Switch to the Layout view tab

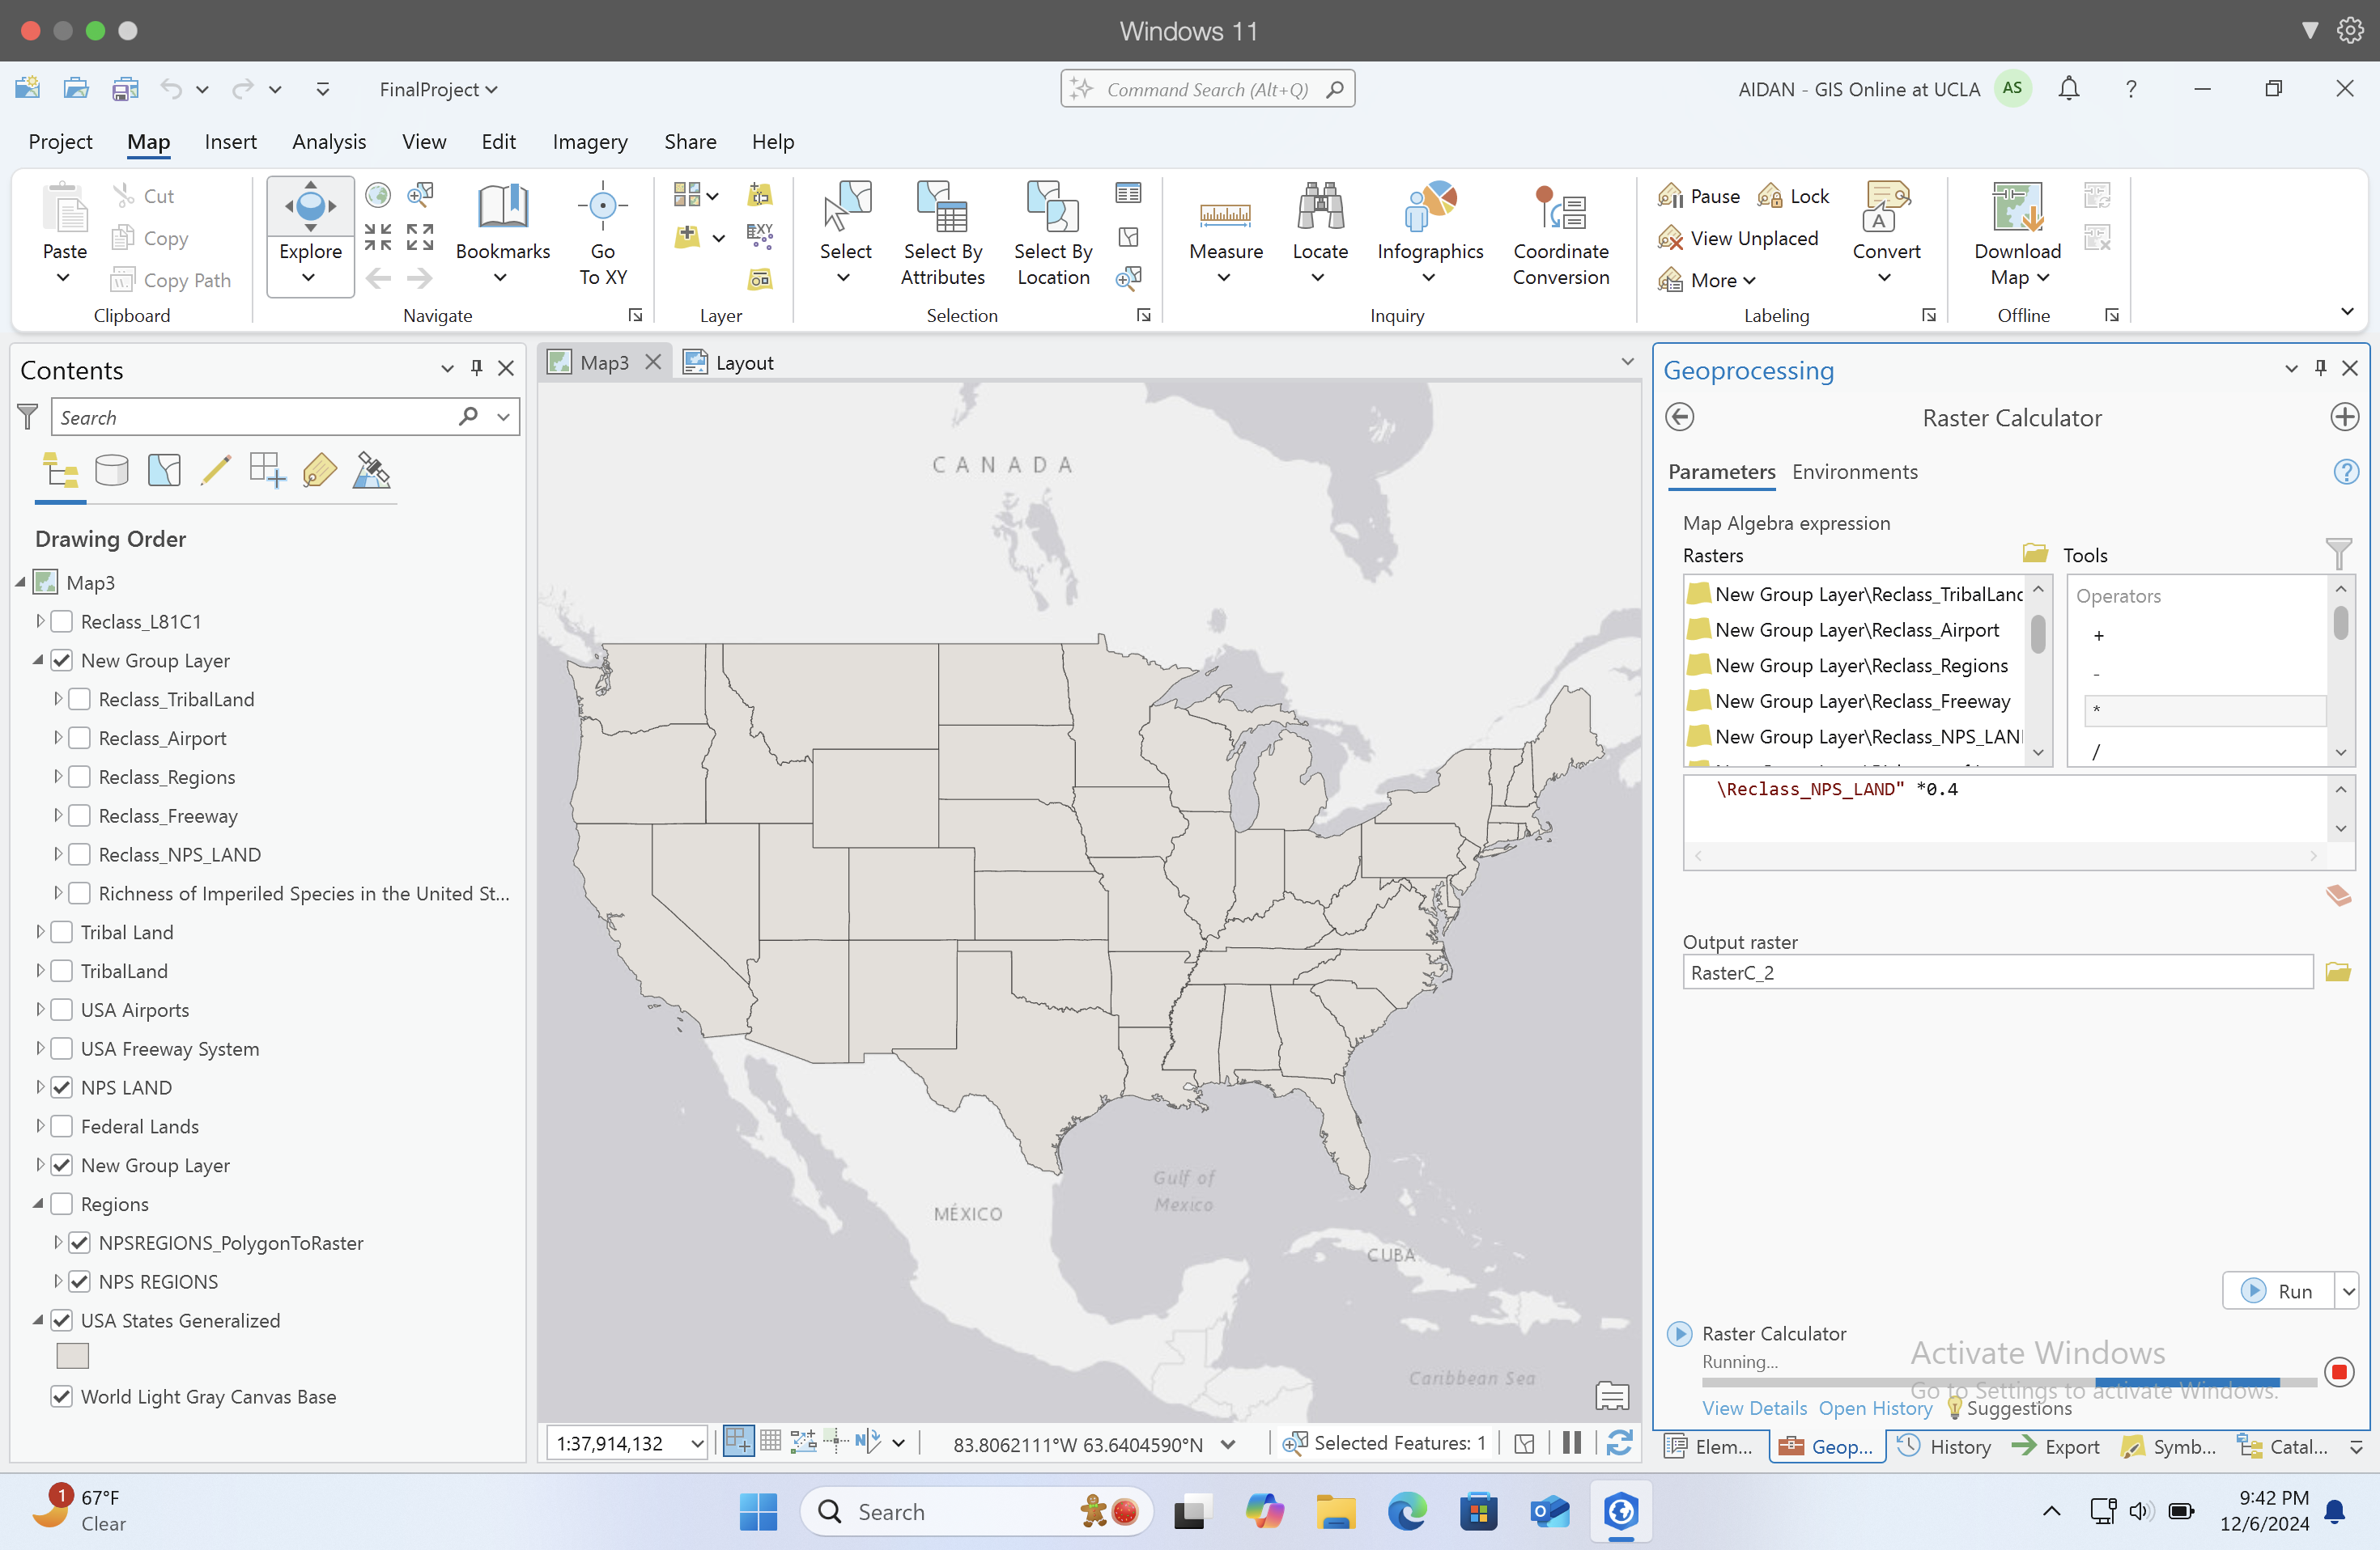click(x=730, y=362)
